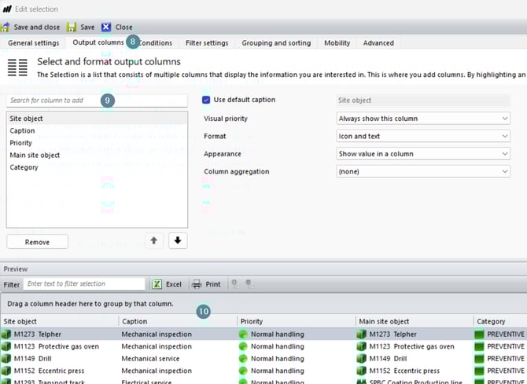
Task: Click the Excel export icon
Action: coord(157,284)
